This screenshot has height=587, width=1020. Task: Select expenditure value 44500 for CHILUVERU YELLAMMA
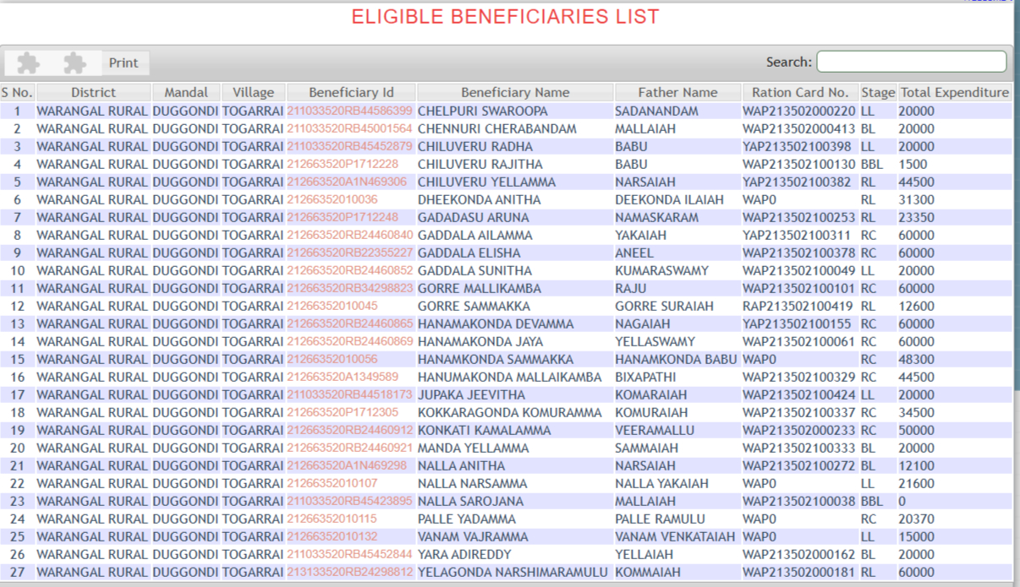(x=916, y=182)
